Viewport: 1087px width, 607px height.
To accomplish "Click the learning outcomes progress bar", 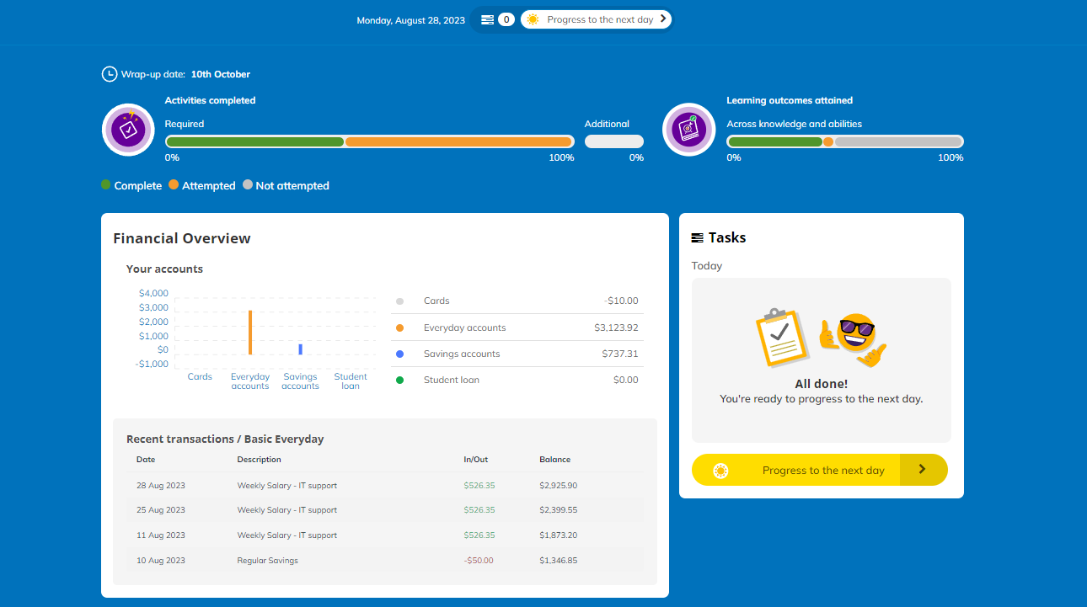I will [845, 141].
